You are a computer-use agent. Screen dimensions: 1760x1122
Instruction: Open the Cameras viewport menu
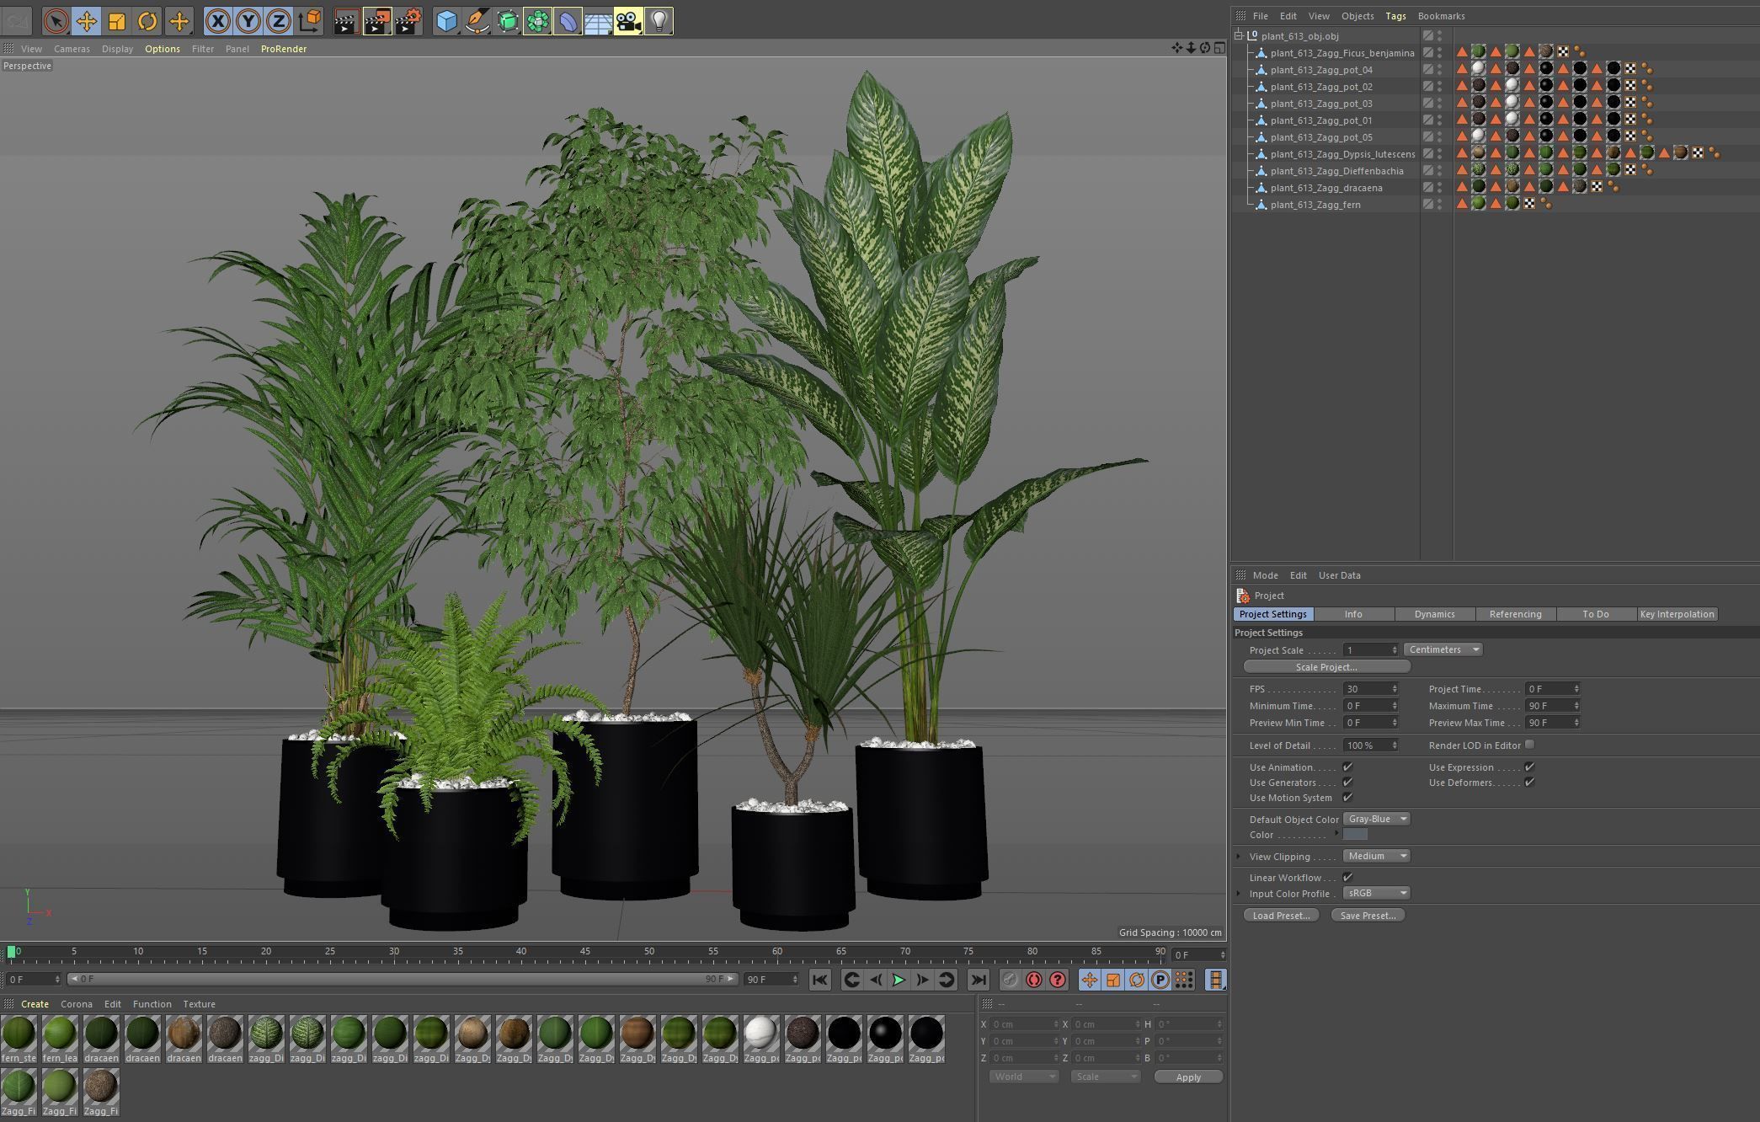tap(72, 49)
